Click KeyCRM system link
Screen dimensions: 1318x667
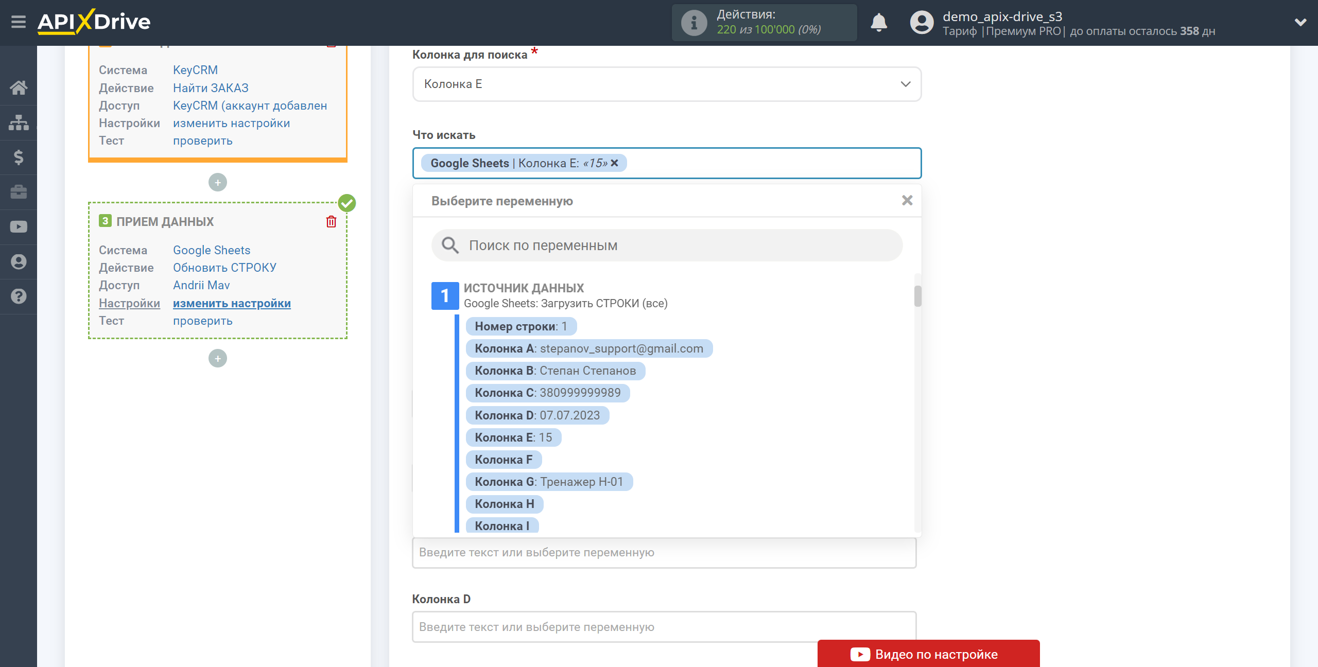[x=195, y=70]
